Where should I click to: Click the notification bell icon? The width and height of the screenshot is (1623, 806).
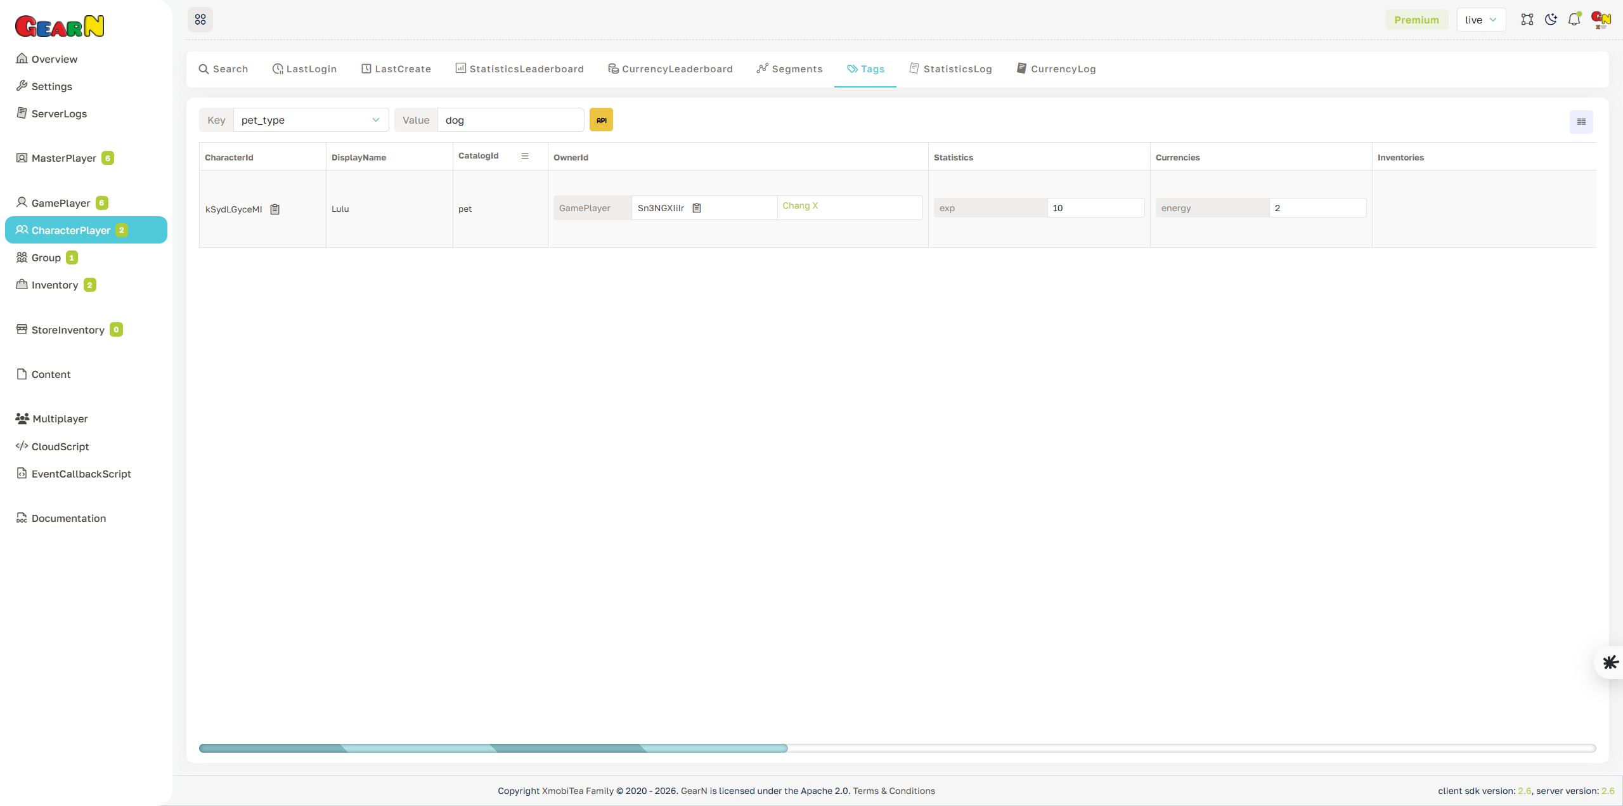1574,20
